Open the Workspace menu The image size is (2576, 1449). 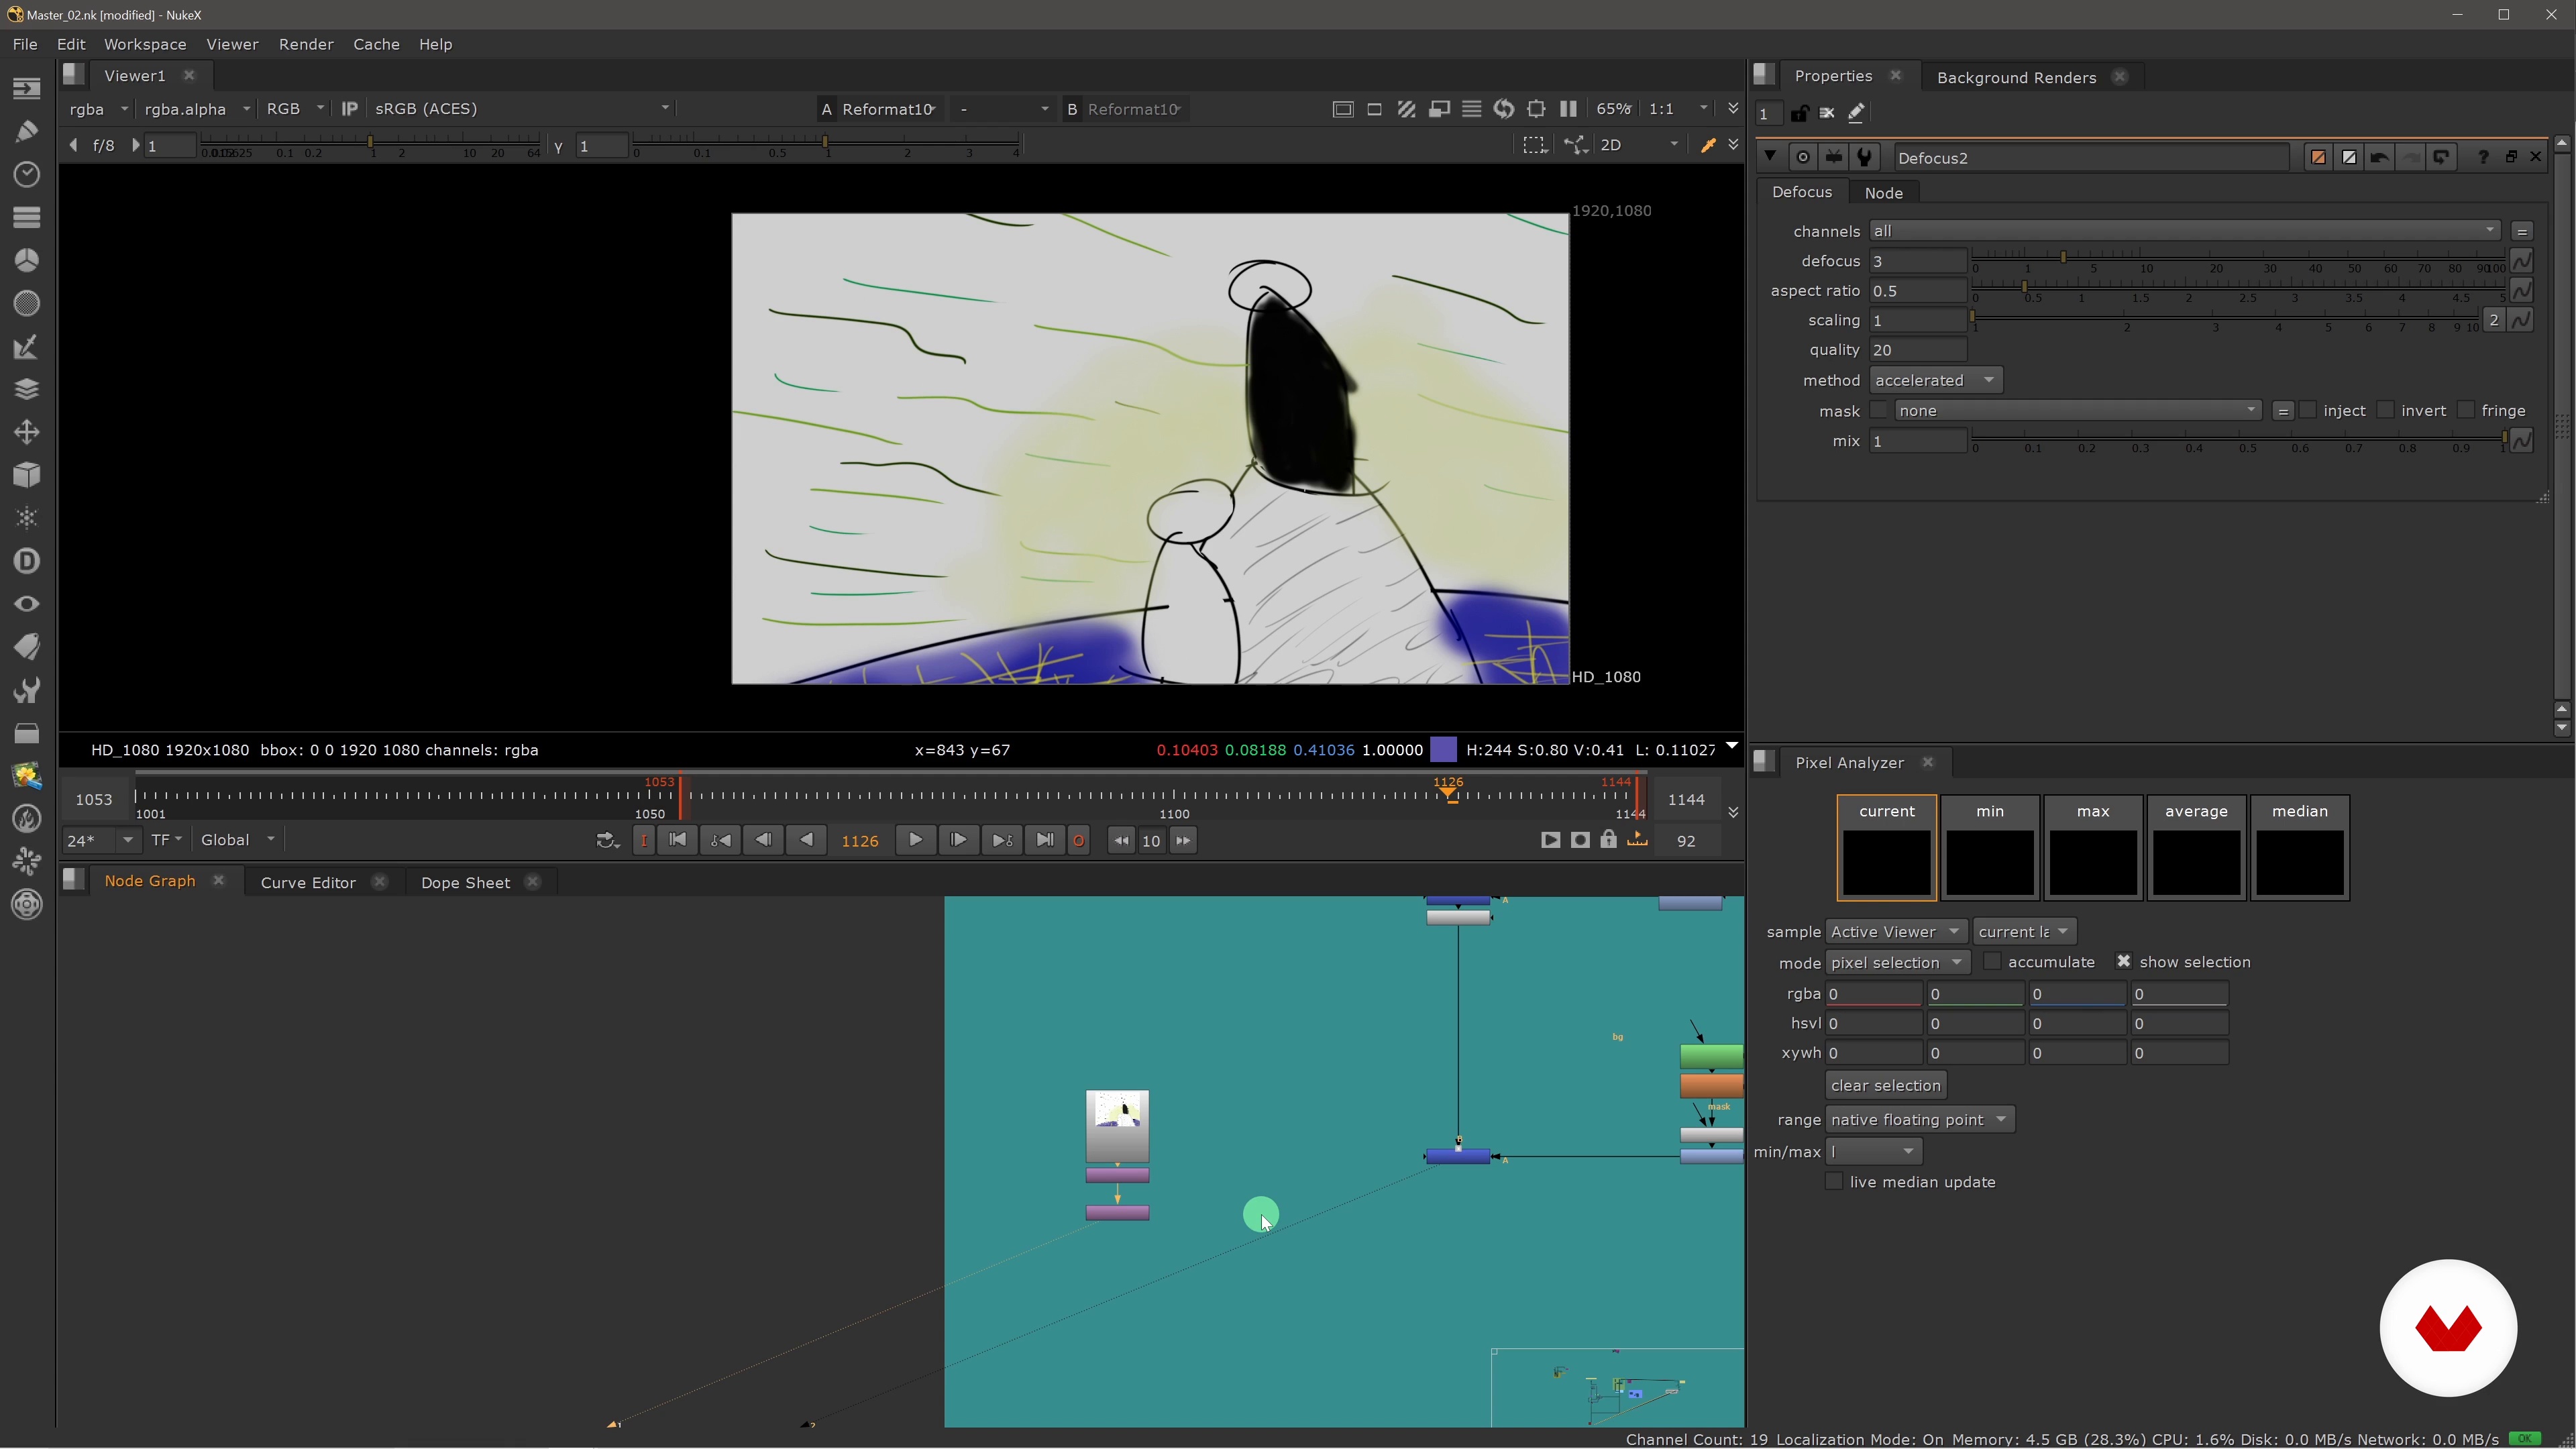(x=145, y=44)
